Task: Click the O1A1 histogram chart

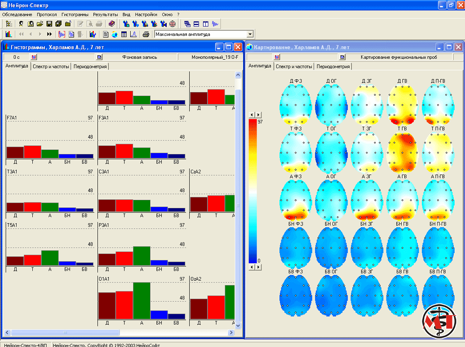Action: (142, 301)
